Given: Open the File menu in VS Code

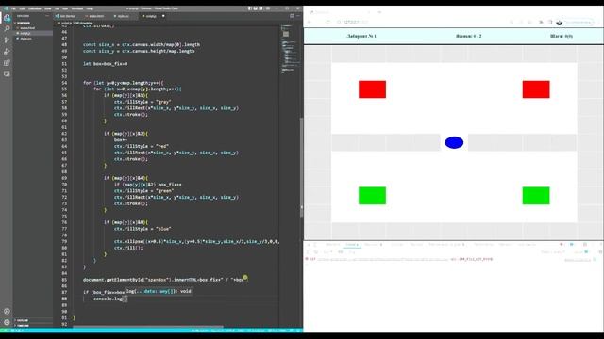Looking at the screenshot, I should click(13, 8).
